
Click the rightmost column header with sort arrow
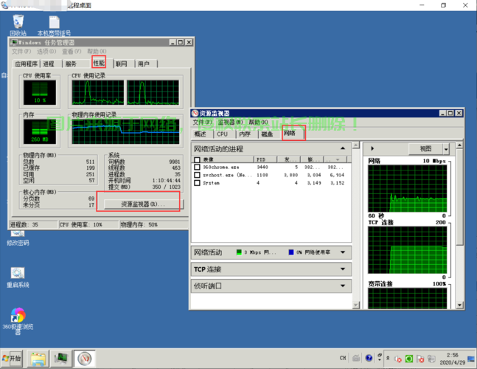tap(335, 159)
